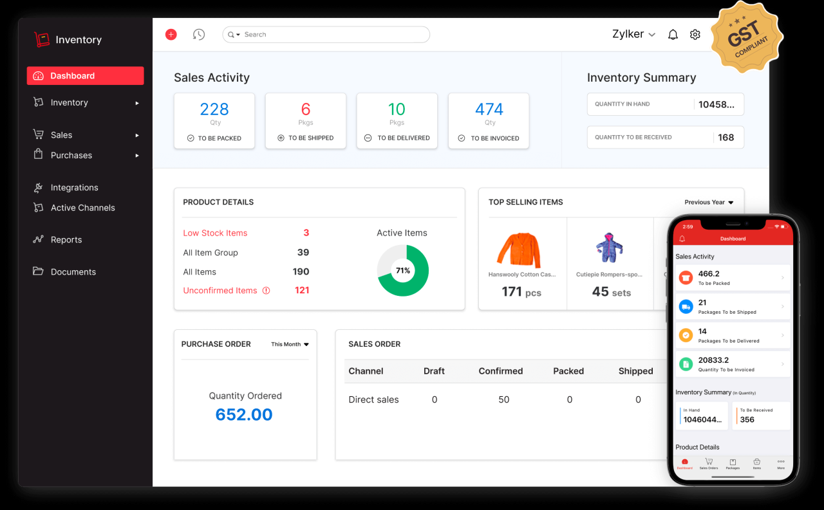Open the quick create plus icon

(171, 34)
